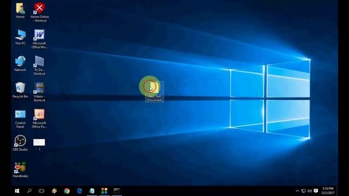Select the Control Panel desktop icon
This screenshot has width=349, height=196.
20,114
